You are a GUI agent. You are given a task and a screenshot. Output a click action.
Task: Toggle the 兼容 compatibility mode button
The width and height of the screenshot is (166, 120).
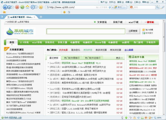118,7
